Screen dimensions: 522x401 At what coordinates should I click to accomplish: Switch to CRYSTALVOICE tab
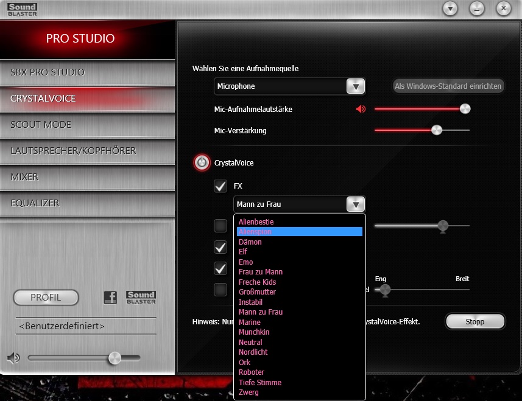87,99
